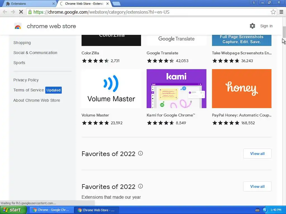Click the taskbar clock 1:40 PM
Screen dimensions: 286x214
coord(276,210)
